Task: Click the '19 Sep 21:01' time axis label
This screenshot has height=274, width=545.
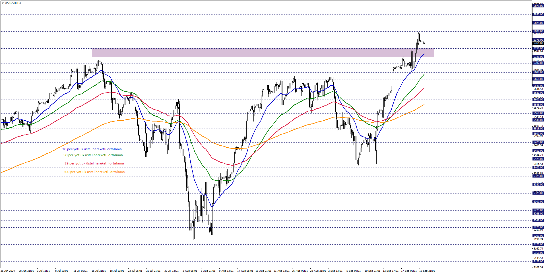Action: pyautogui.click(x=427, y=271)
